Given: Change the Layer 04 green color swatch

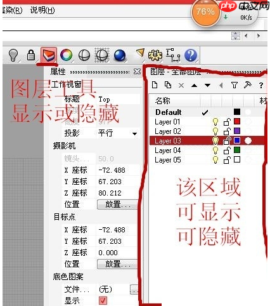Looking at the screenshot, I should tap(237, 150).
